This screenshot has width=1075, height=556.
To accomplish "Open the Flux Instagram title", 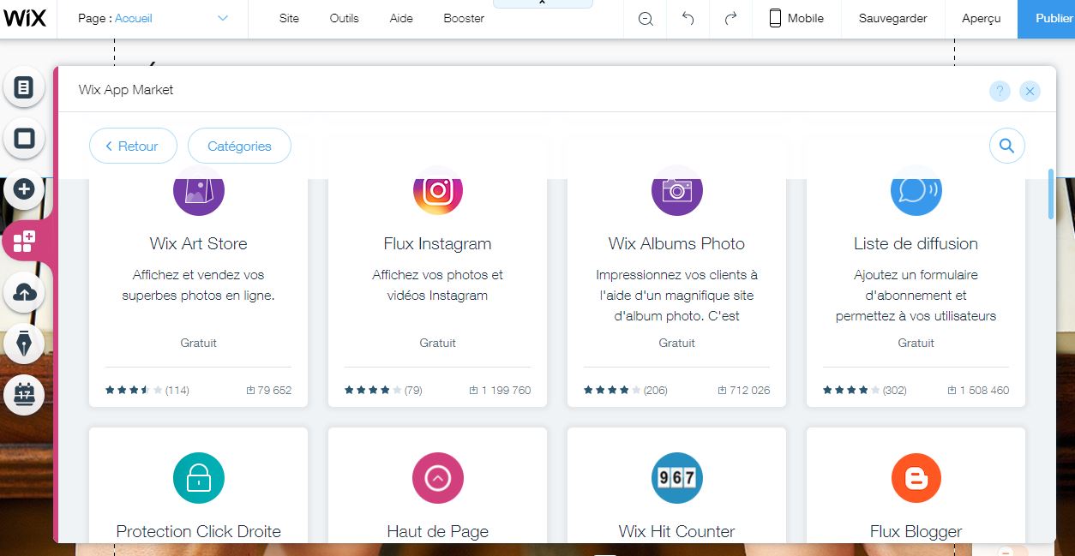I will click(438, 243).
